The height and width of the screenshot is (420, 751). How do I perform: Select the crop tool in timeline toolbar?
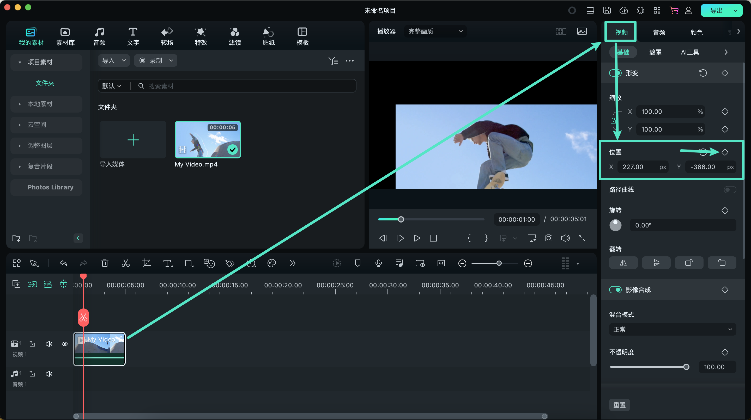tap(146, 263)
